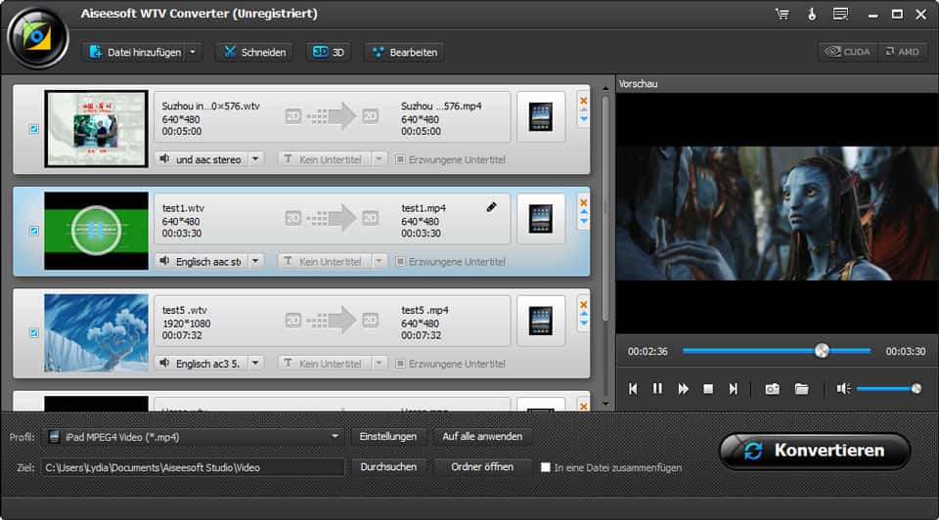The height and width of the screenshot is (520, 939).
Task: Move test1.wtv down in list
Action: pyautogui.click(x=583, y=223)
